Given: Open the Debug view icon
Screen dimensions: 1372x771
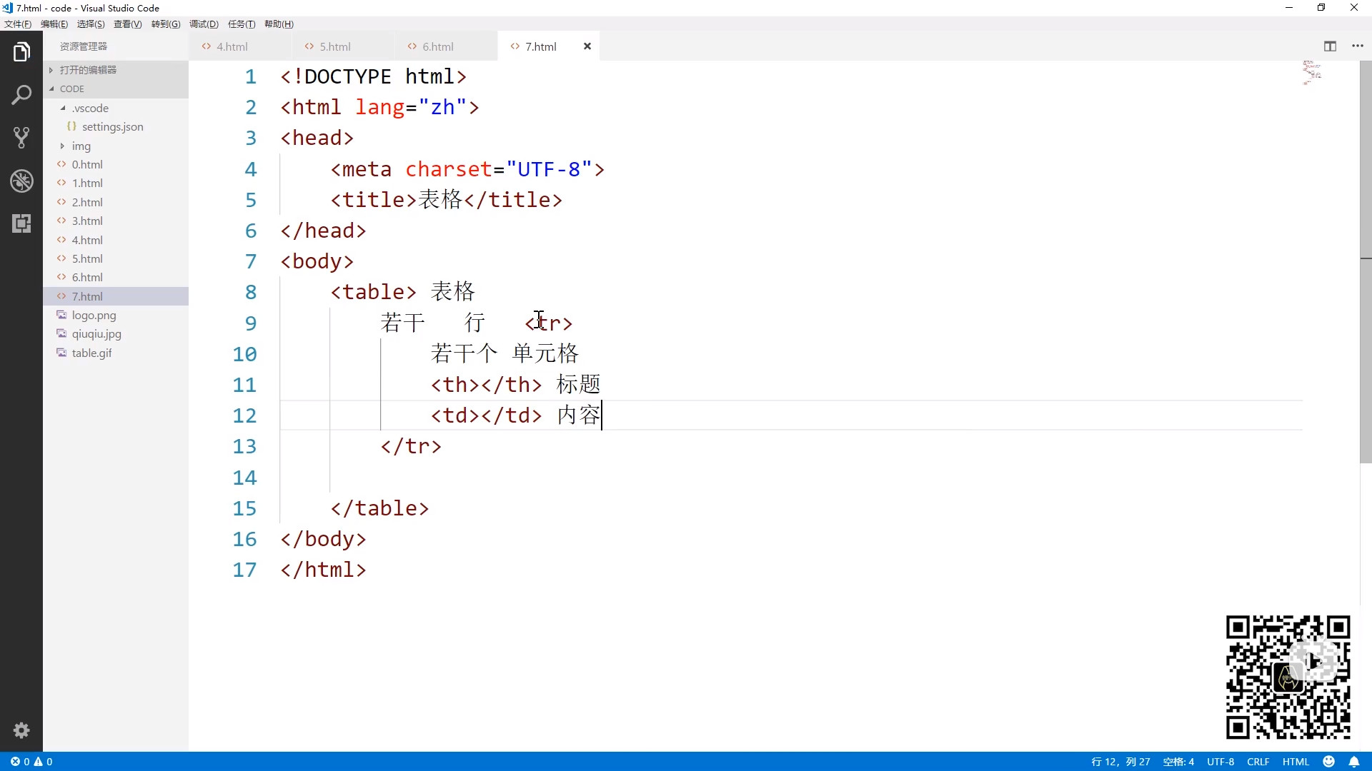Looking at the screenshot, I should (x=21, y=181).
